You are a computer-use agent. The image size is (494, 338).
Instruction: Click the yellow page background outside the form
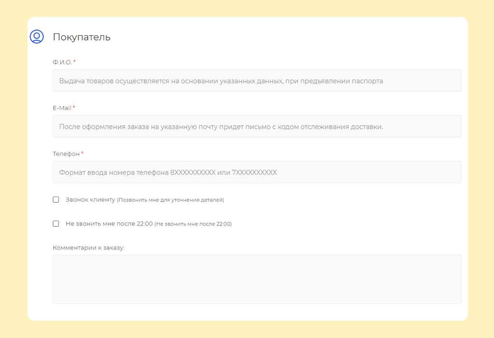click(x=14, y=169)
